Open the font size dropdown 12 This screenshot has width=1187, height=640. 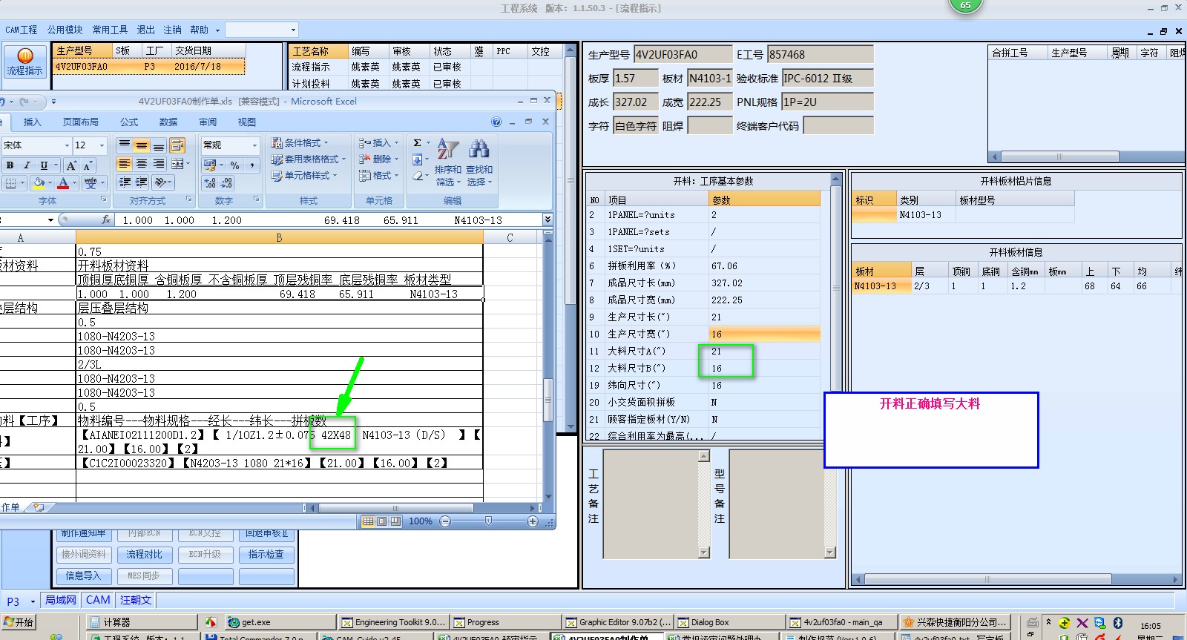(x=102, y=145)
